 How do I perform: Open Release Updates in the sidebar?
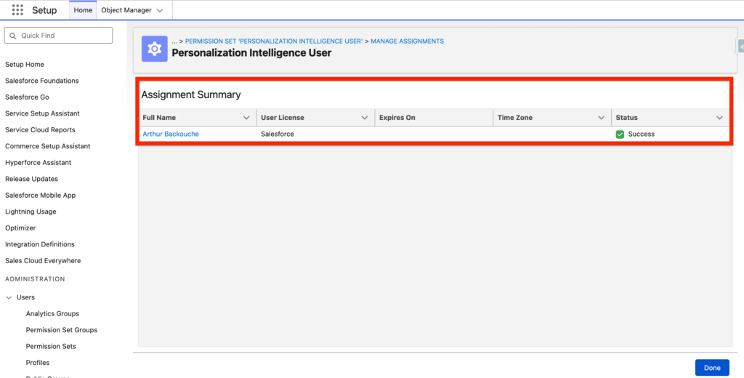click(x=31, y=179)
